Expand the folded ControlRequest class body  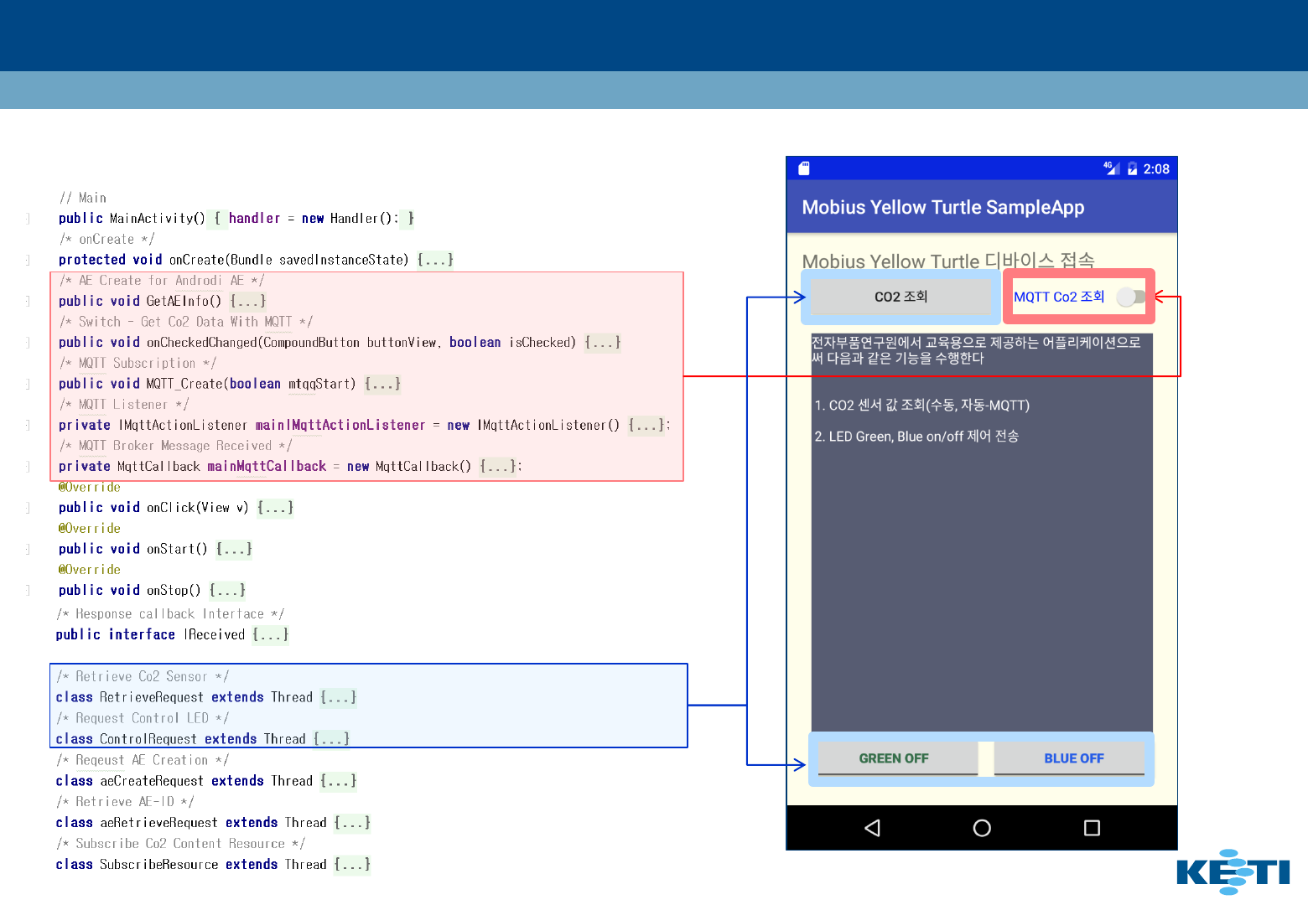pos(332,738)
